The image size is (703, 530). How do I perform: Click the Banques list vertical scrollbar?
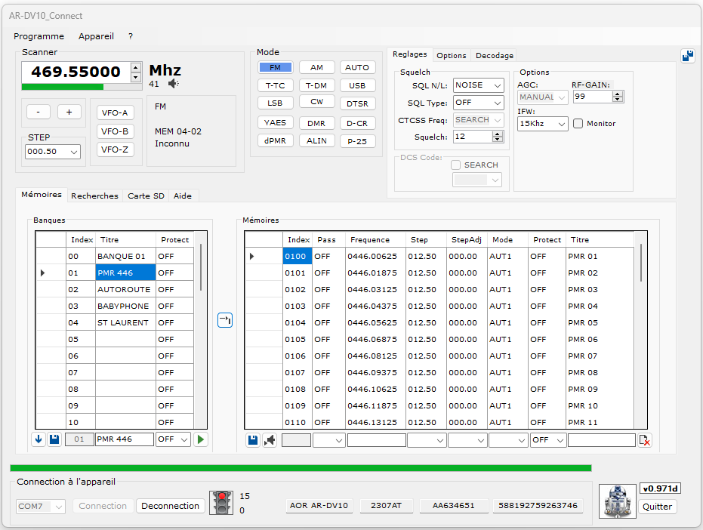click(x=201, y=267)
